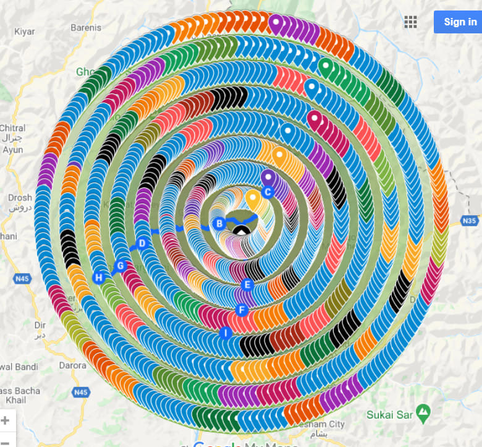Click the Sukai Sar mountain peak icon
The width and height of the screenshot is (482, 447).
pyautogui.click(x=423, y=413)
